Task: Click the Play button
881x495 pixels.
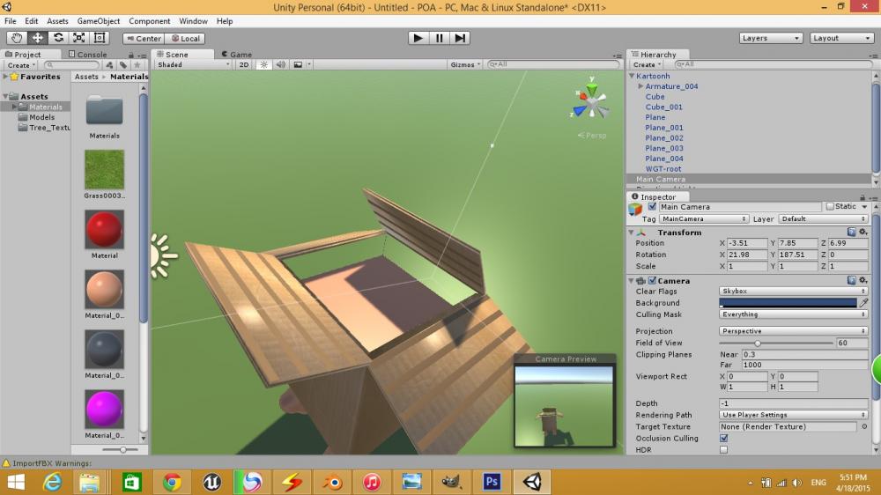Action: point(418,38)
